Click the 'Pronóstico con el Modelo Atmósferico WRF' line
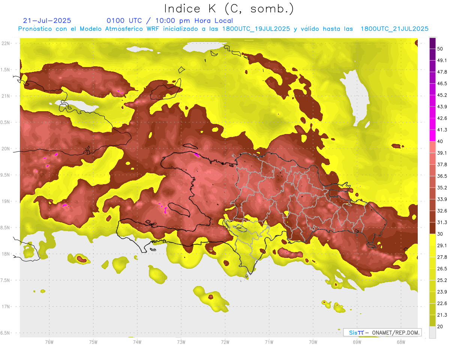This screenshot has width=450, height=347. (223, 29)
